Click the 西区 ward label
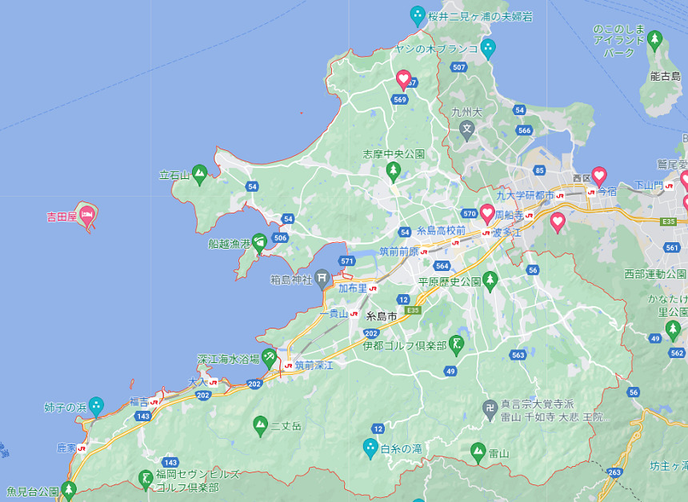The image size is (688, 502). (582, 178)
